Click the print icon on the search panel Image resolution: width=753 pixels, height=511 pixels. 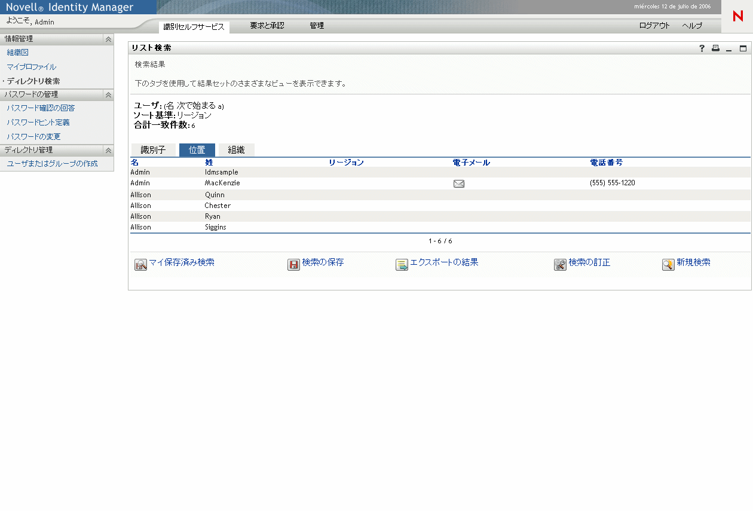click(x=715, y=48)
